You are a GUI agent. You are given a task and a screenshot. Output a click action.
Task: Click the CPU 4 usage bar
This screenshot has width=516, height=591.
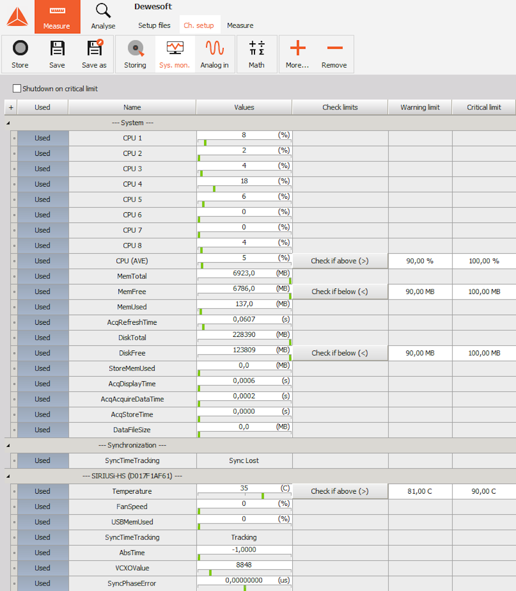(x=244, y=189)
